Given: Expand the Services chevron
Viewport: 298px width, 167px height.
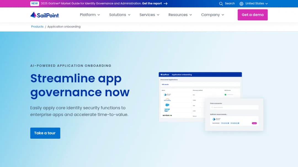Looking at the screenshot, I should (158, 15).
